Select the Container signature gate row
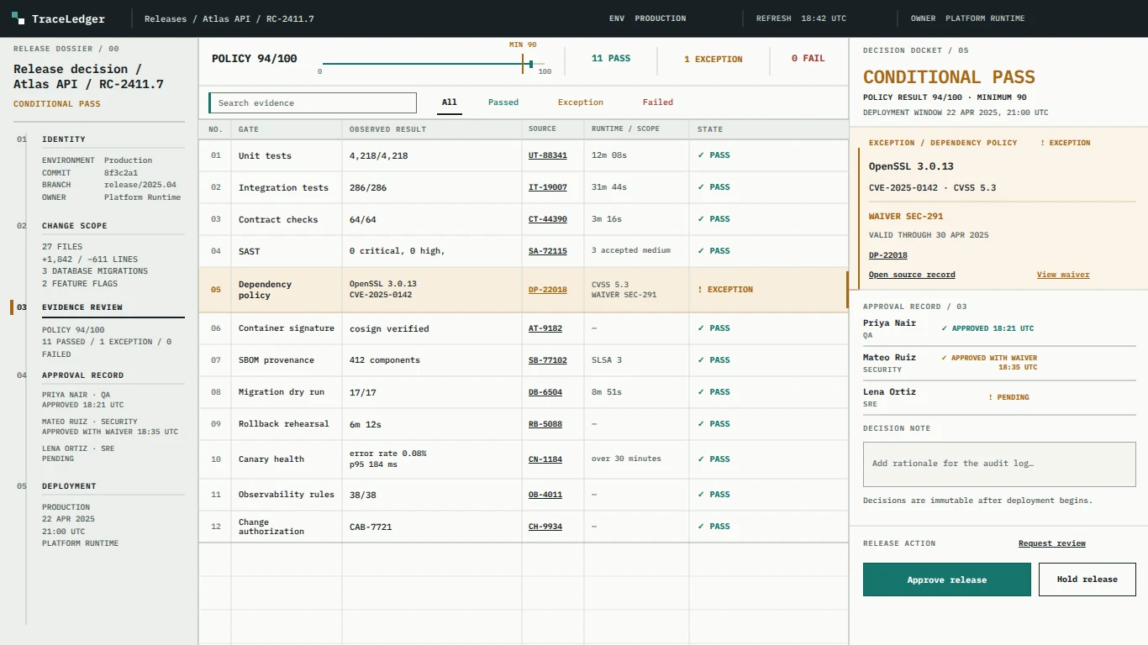Screen dimensions: 1148x645 click(523, 328)
